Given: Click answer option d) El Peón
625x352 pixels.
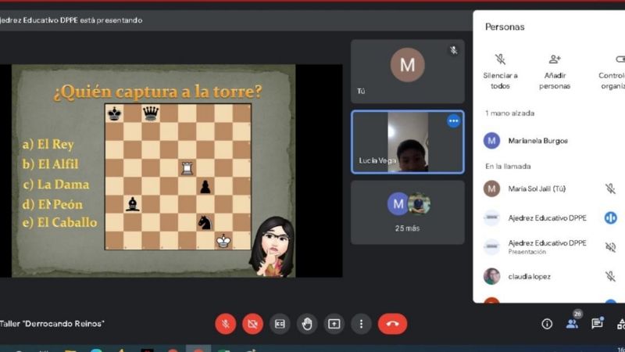Looking at the screenshot, I should pyautogui.click(x=52, y=204).
